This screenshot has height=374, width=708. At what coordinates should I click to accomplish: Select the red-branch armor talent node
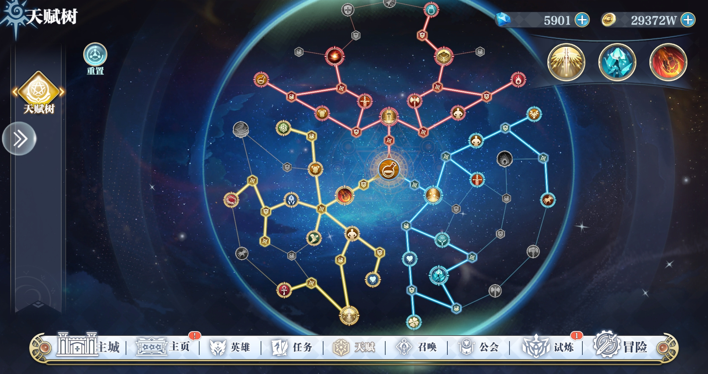tap(322, 113)
